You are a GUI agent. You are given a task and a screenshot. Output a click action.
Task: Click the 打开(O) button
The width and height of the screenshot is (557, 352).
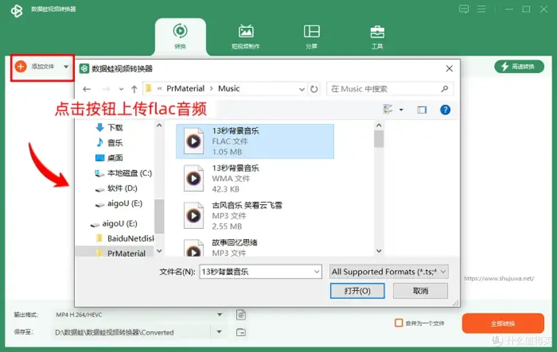pos(357,291)
